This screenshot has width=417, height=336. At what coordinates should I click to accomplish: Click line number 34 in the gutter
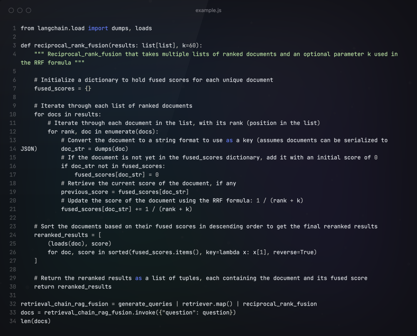[x=13, y=321]
